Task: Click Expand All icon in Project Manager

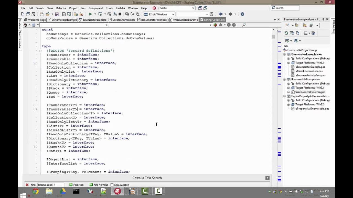Action: coord(292,33)
